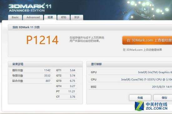Click the 在 3DMark.com 上自动查看结果 text

142,50
